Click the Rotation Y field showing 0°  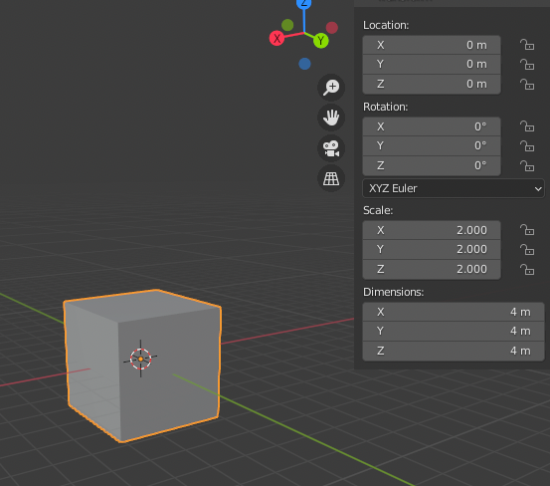click(x=432, y=145)
